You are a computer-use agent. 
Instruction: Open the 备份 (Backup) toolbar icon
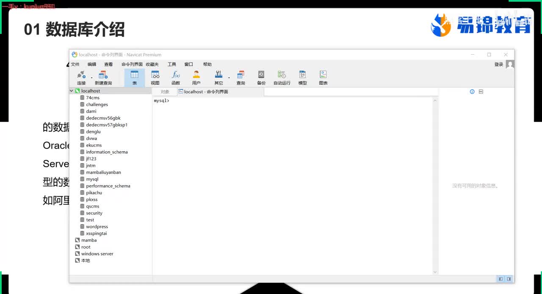pyautogui.click(x=261, y=78)
